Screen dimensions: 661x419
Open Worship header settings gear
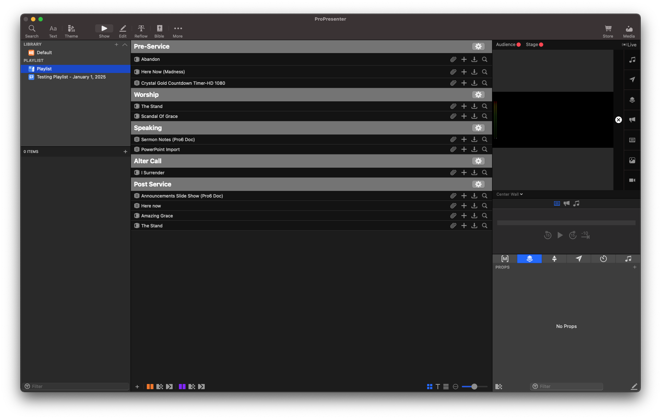(x=478, y=95)
